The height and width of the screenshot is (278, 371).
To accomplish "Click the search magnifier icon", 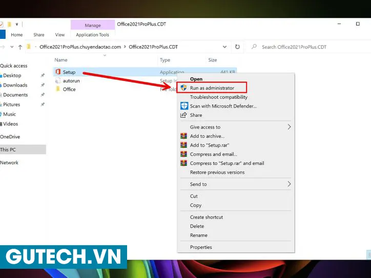I will [x=254, y=47].
